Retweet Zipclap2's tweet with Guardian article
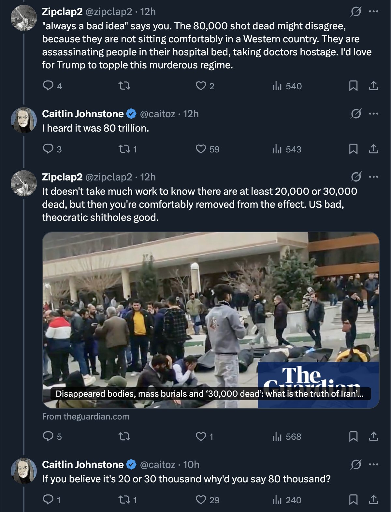This screenshot has height=512, width=391. (124, 436)
